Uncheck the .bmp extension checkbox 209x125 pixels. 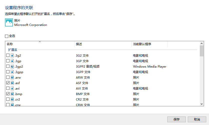[8, 94]
